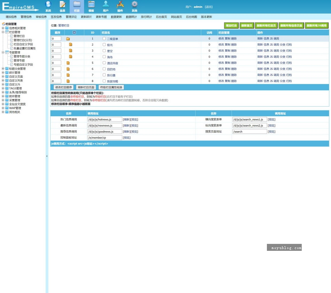Screen dimensions: 331x293
Task: Click folder icon of 信息相关管理 tree node
Action: [7, 28]
